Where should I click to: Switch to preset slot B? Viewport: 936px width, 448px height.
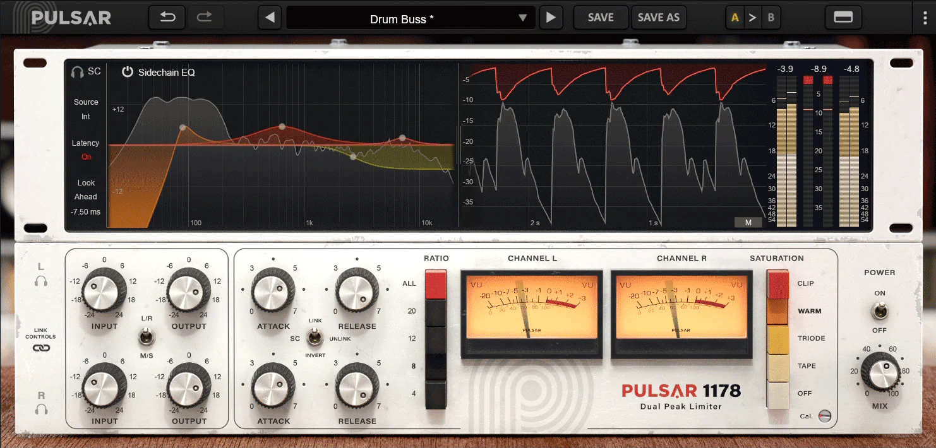[x=771, y=18]
